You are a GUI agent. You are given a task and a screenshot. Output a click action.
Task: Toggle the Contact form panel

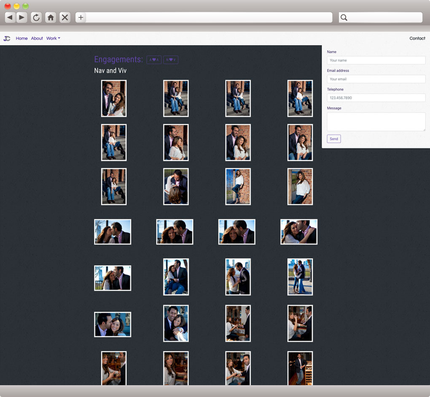click(417, 38)
